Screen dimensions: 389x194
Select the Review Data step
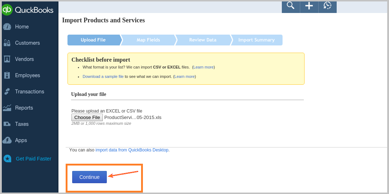(203, 40)
